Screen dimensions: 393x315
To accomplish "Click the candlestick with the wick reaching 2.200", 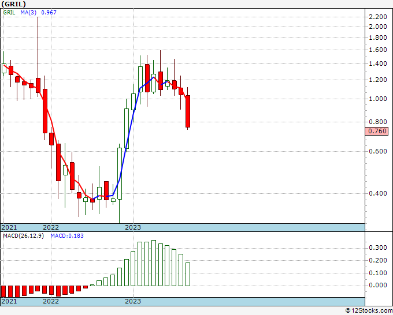I will [38, 85].
